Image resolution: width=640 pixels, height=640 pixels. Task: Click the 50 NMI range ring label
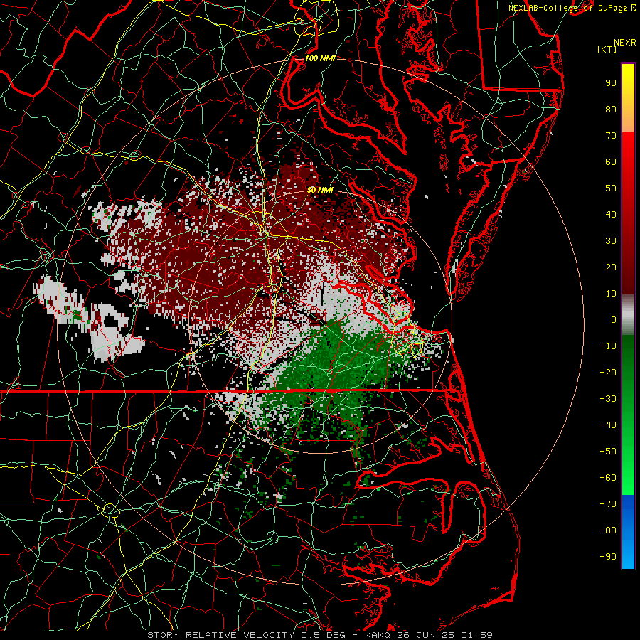(320, 190)
